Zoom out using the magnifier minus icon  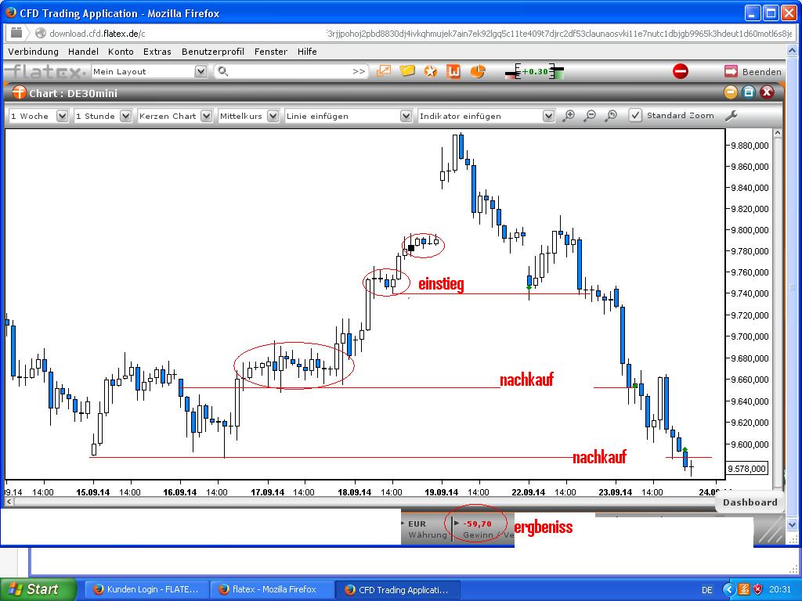tap(590, 116)
